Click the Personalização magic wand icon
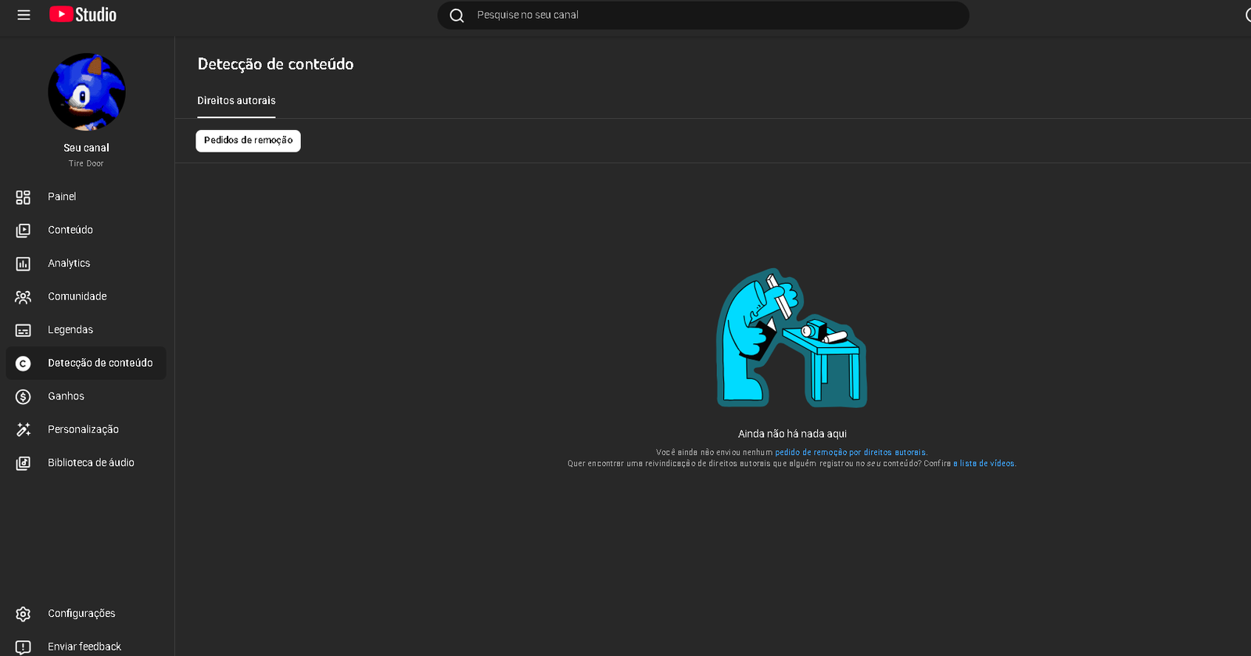This screenshot has height=656, width=1251. [23, 430]
